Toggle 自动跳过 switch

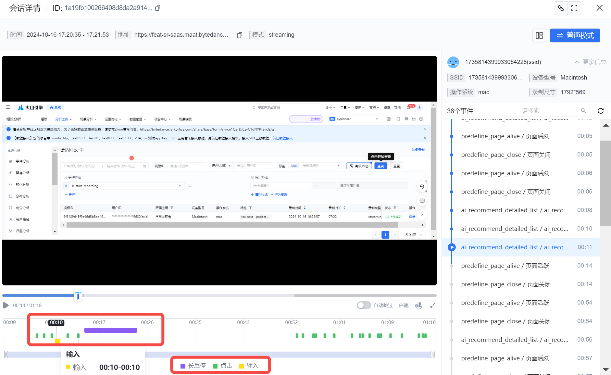(x=364, y=305)
